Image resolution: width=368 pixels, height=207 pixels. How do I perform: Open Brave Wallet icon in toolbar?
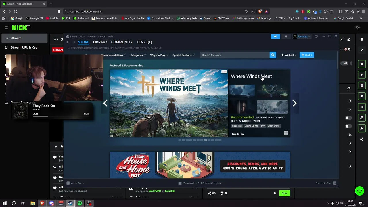(346, 11)
